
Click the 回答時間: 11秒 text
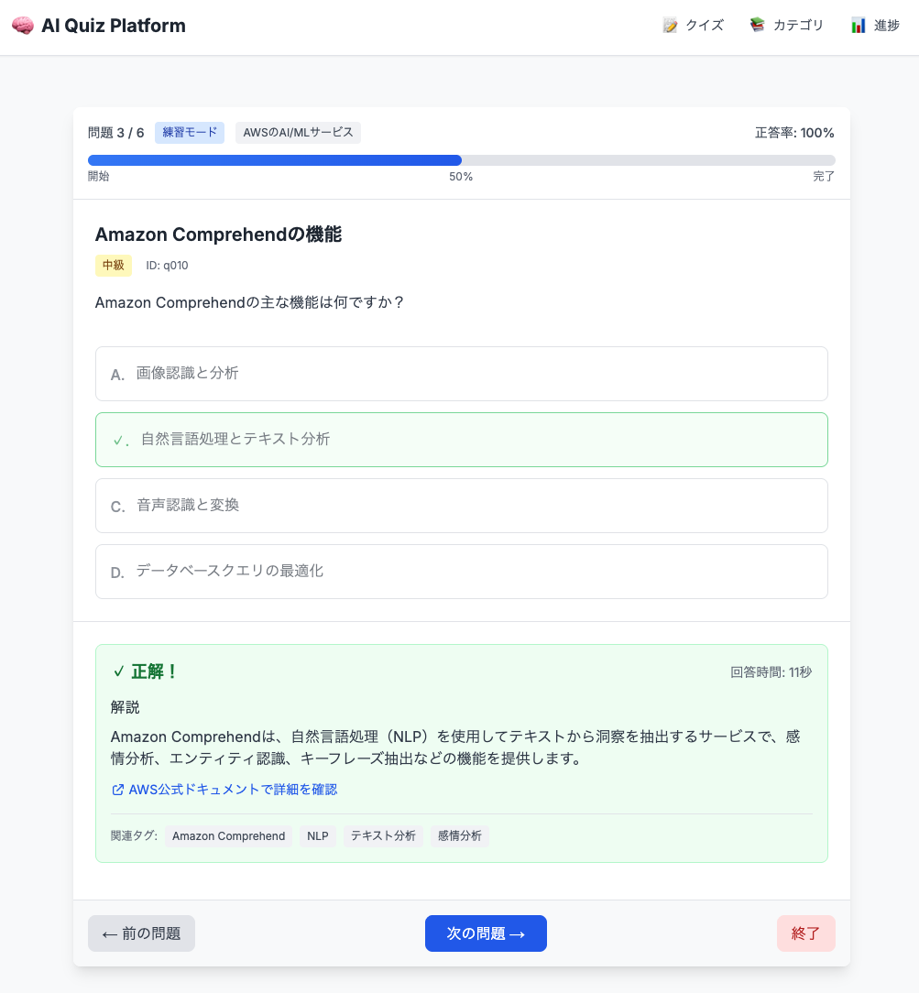[771, 671]
